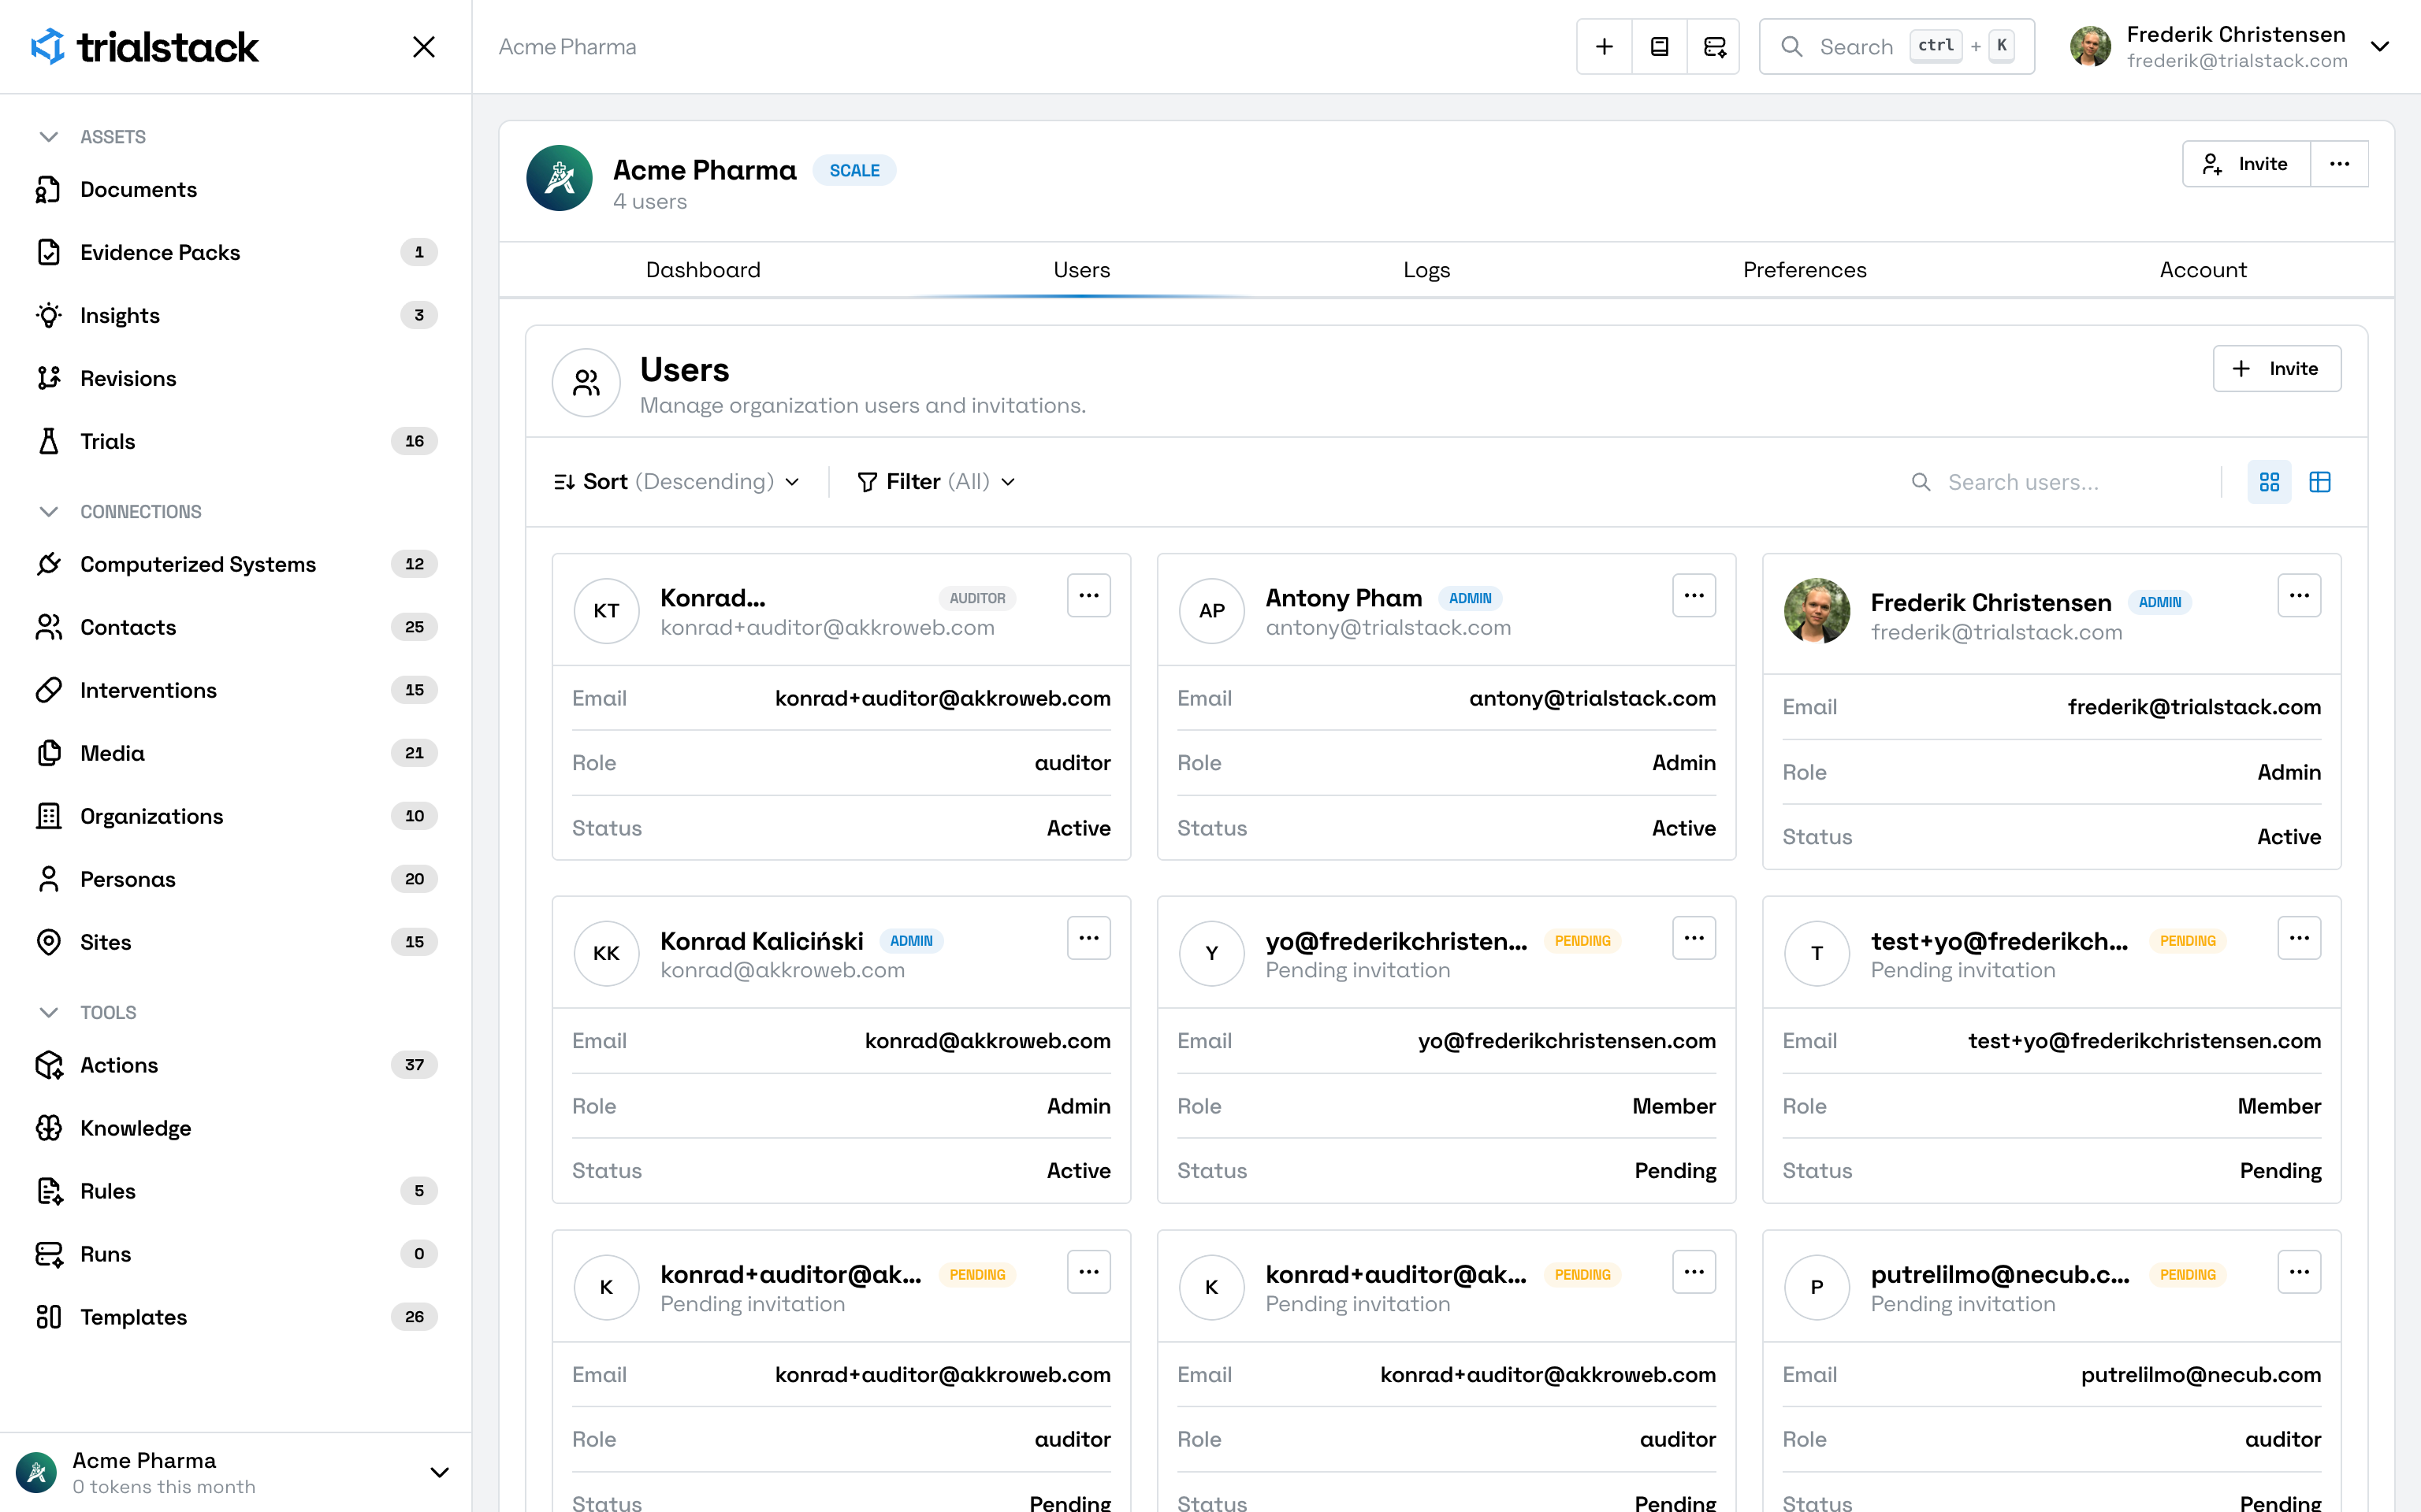The width and height of the screenshot is (2421, 1512).
Task: Click Invite button in organization header
Action: coord(2246,164)
